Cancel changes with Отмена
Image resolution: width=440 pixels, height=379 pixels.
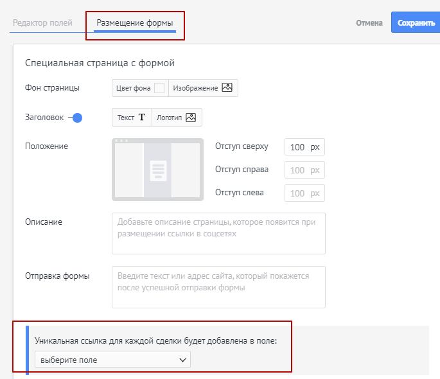click(369, 22)
